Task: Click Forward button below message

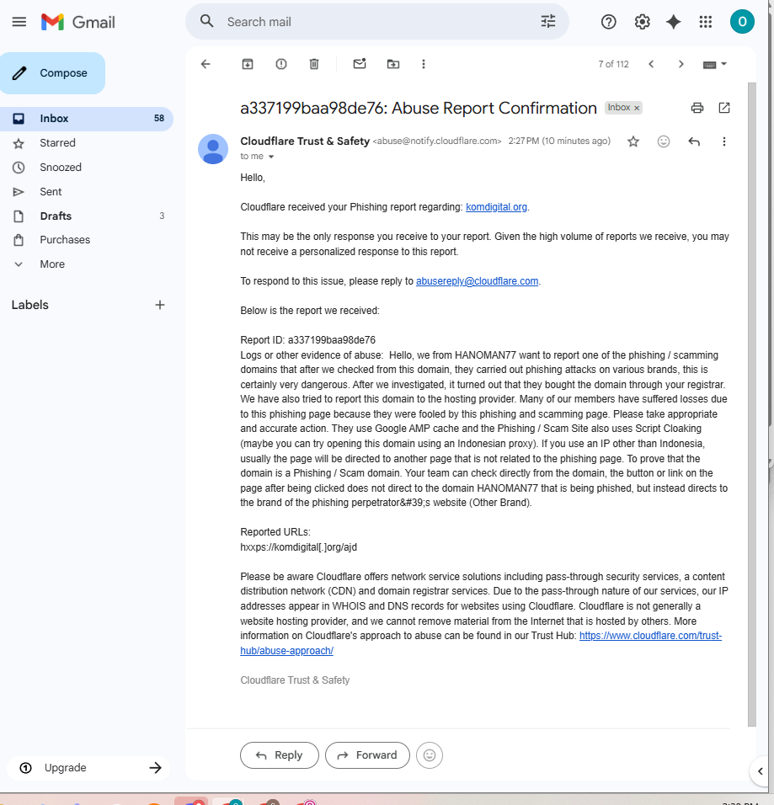Action: coord(367,755)
